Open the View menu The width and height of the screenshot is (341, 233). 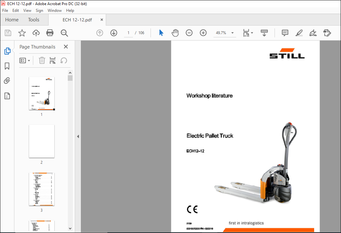pyautogui.click(x=27, y=11)
